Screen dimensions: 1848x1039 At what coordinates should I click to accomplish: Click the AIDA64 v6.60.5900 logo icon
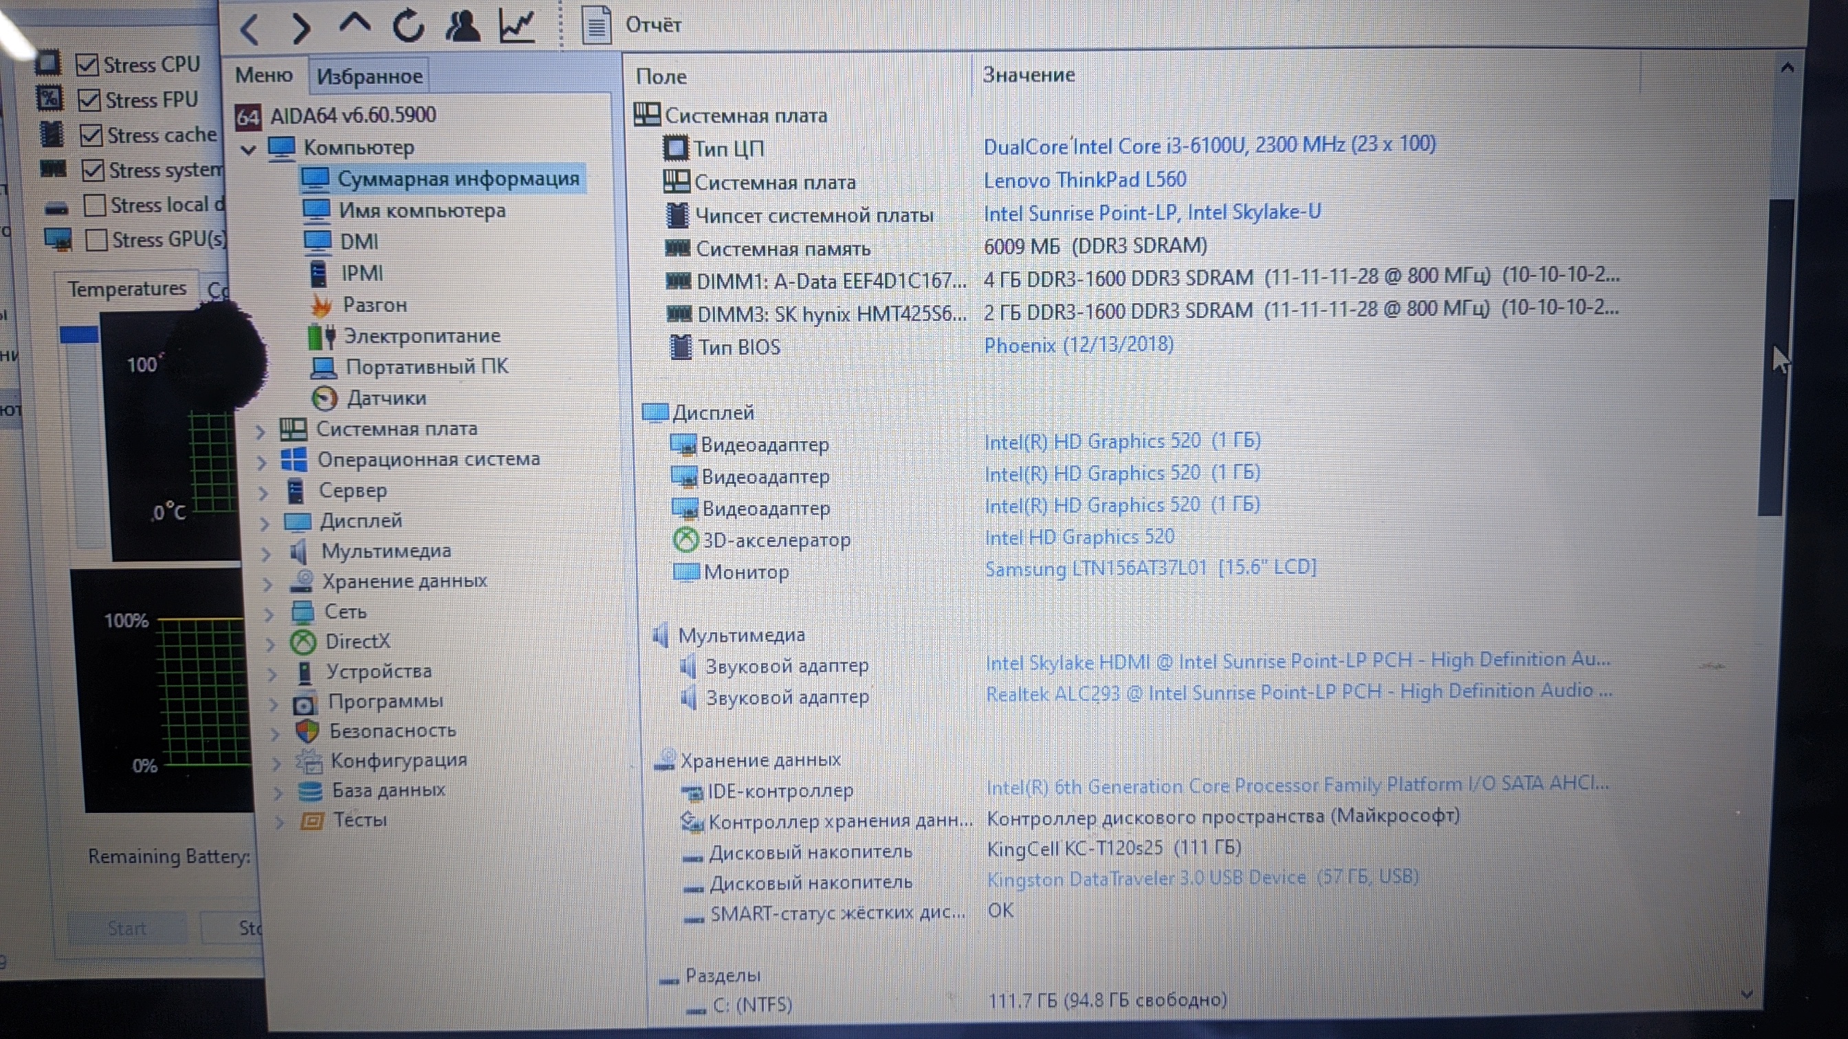(x=248, y=116)
